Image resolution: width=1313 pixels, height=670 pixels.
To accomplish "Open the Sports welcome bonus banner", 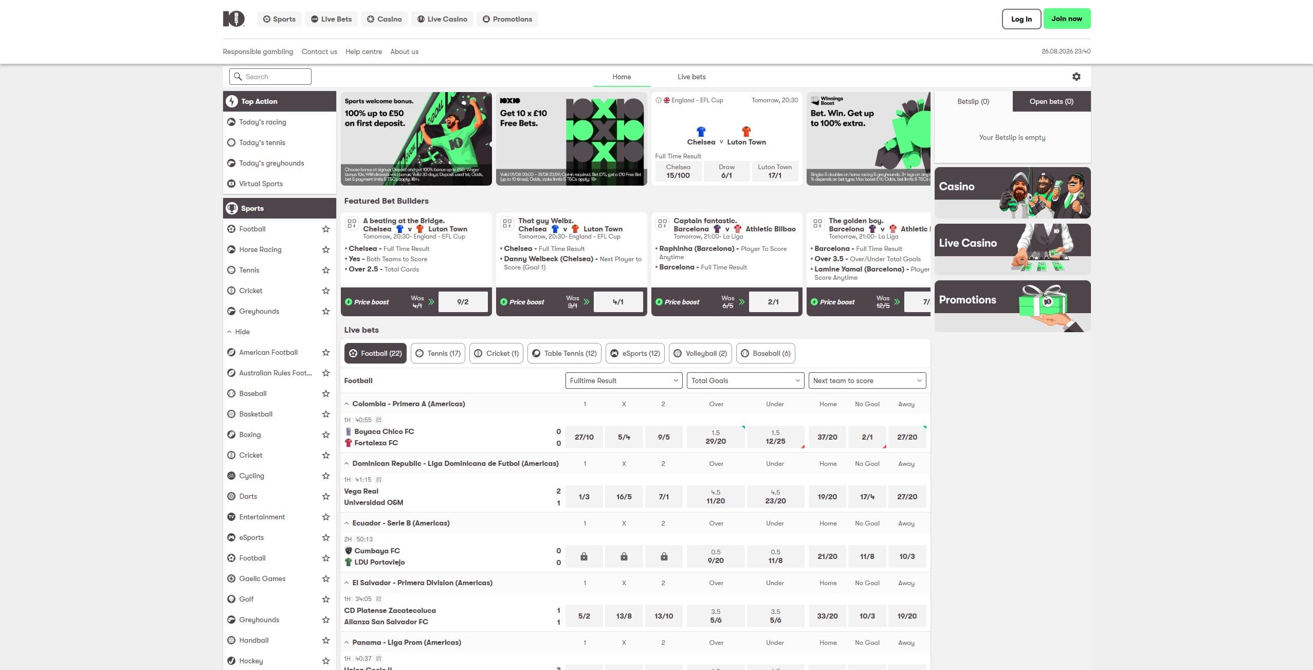I will 416,139.
